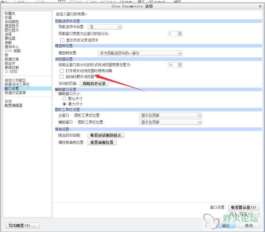This screenshot has width=265, height=232.
Task: Select 模型显示 category
Action: pyautogui.click(x=12, y=26)
